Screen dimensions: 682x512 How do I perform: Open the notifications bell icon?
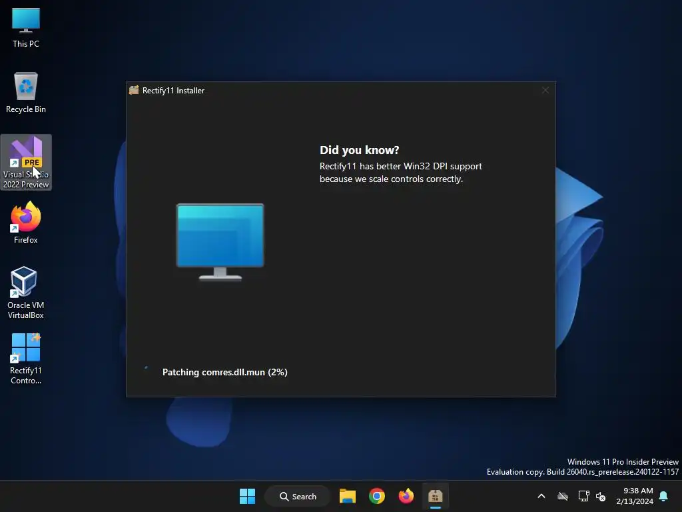[x=664, y=496]
